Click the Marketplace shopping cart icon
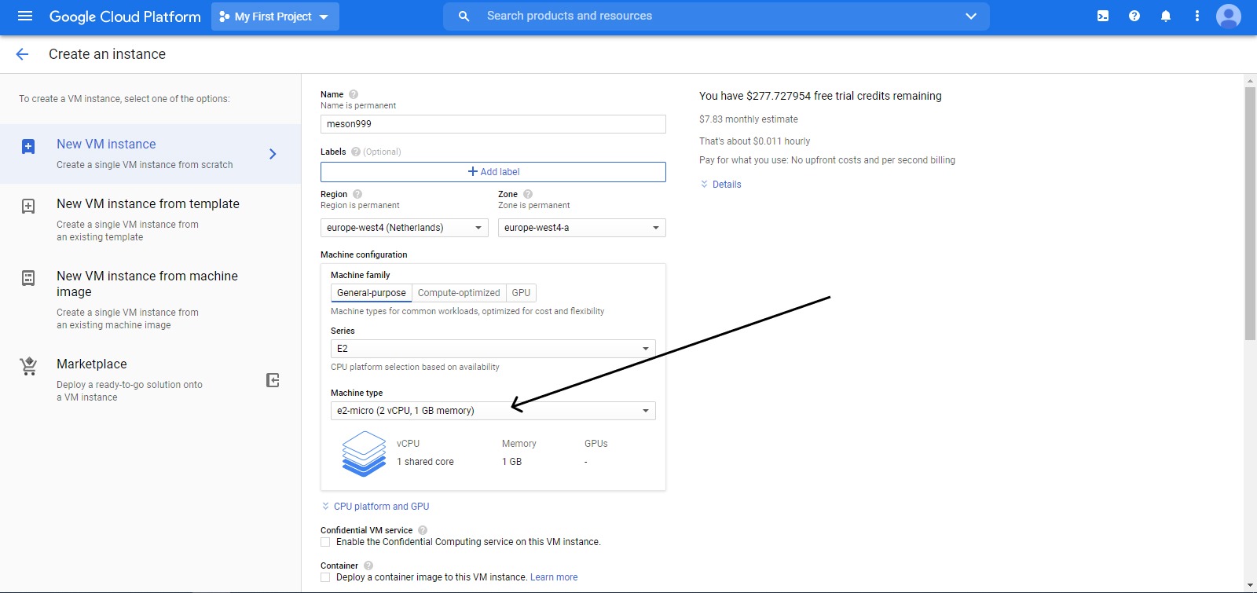 29,366
